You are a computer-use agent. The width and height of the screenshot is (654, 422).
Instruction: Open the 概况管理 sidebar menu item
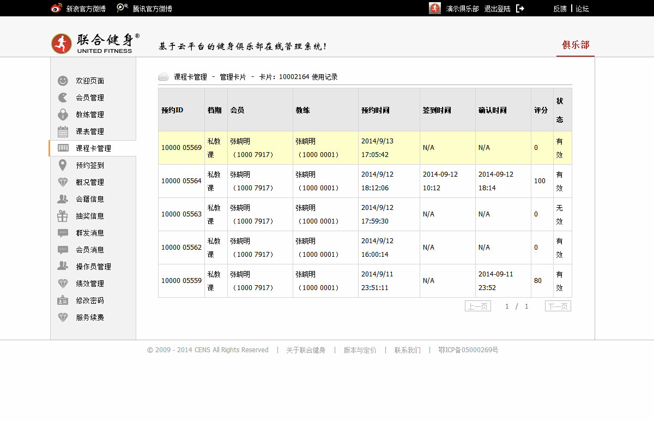click(90, 182)
